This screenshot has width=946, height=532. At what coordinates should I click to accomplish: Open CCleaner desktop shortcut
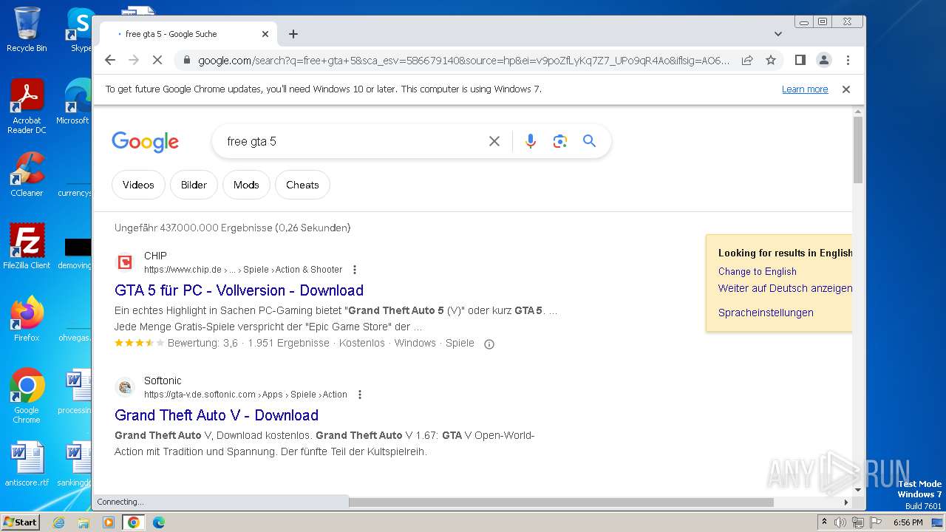(27, 174)
